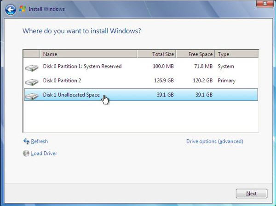Image resolution: width=276 pixels, height=206 pixels.
Task: Click the Refresh link
Action: tap(39, 141)
